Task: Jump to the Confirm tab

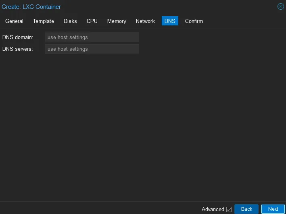Action: pos(194,21)
